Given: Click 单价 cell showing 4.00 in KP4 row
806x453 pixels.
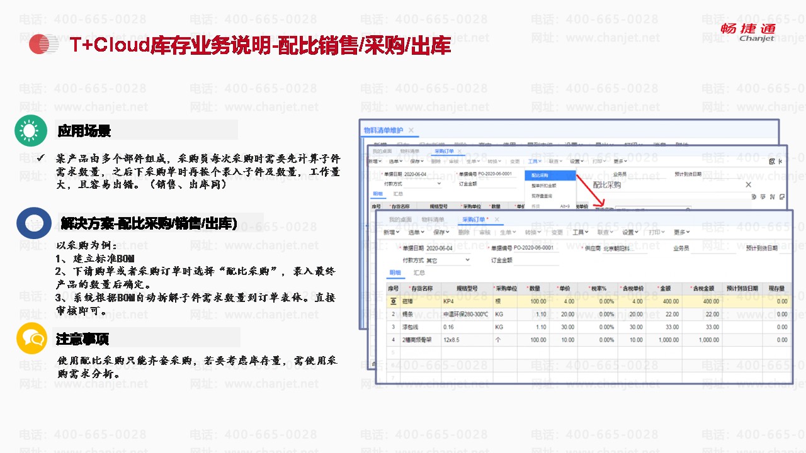Looking at the screenshot, I should point(564,301).
